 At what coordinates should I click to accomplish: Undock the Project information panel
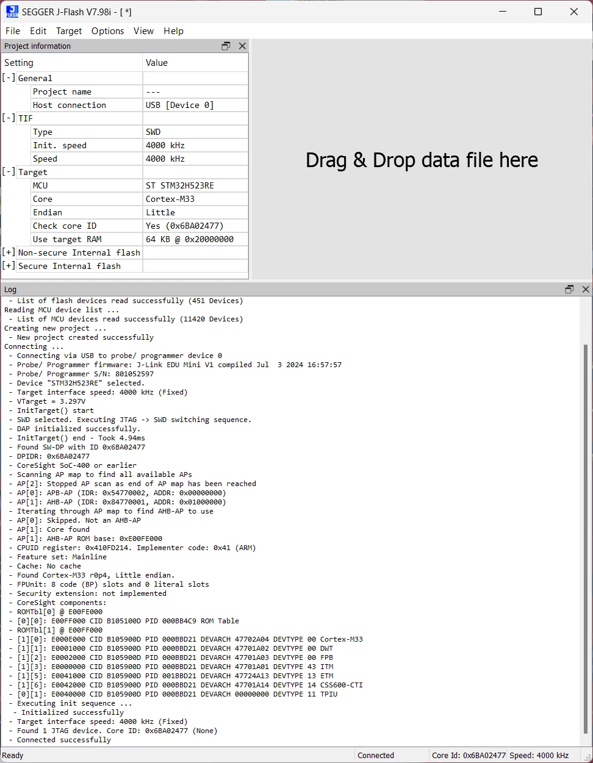226,46
